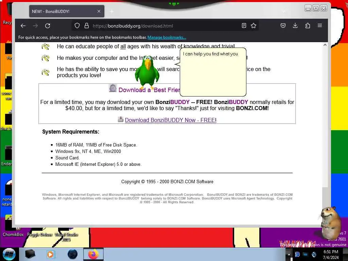
Task: Click 'Microsoft IE (Internet Explorer) 5.0 or above' text
Action: (98, 164)
